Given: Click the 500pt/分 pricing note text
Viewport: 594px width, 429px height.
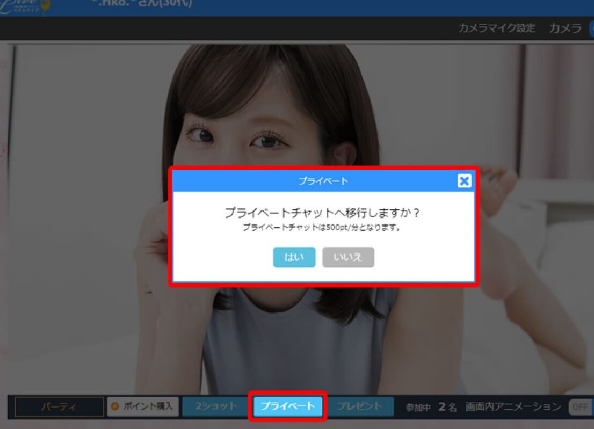Looking at the screenshot, I should pyautogui.click(x=322, y=227).
